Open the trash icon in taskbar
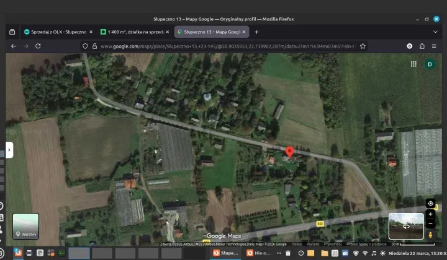 (288, 253)
